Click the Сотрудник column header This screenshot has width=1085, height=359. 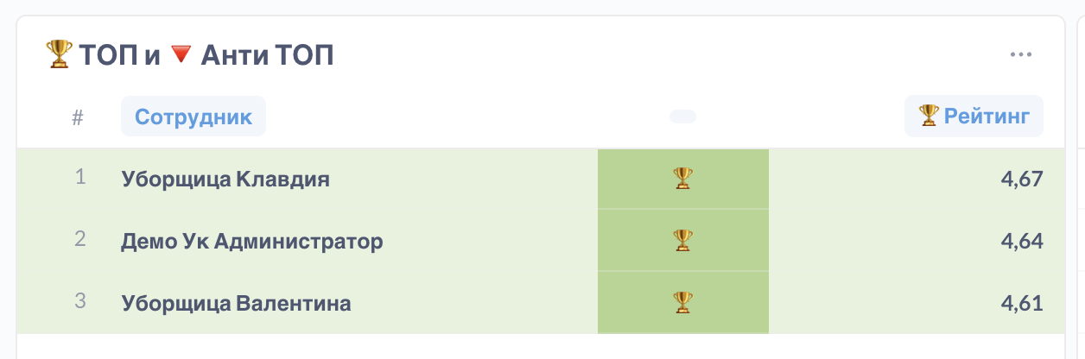click(194, 117)
